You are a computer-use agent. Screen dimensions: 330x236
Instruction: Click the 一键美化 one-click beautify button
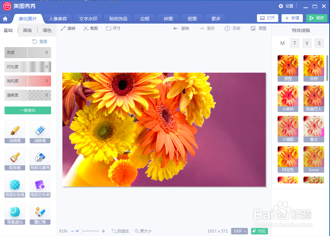[28, 110]
